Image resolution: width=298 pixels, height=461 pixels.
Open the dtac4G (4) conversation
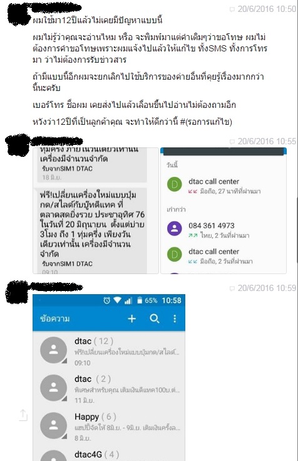[109, 453]
